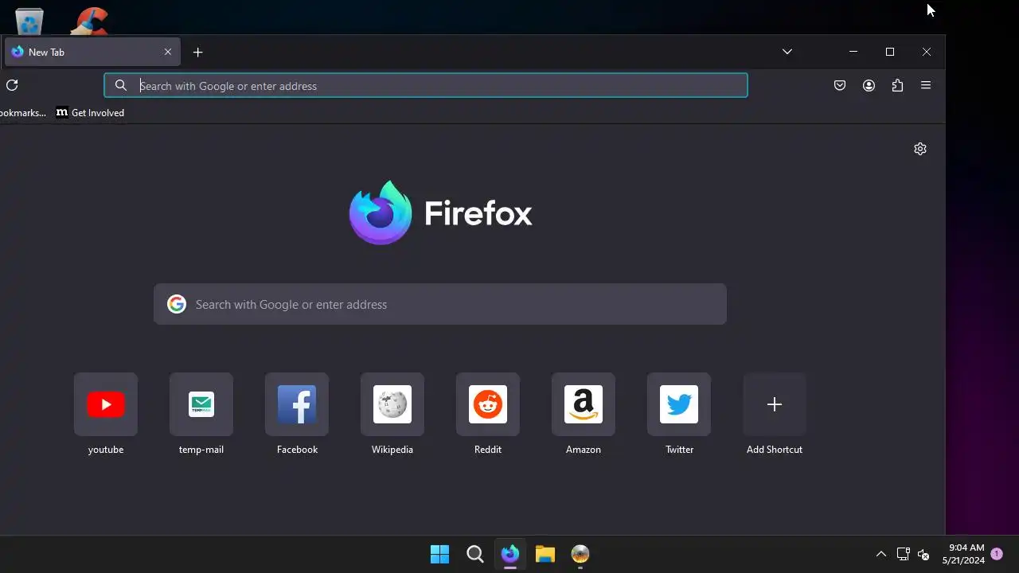The height and width of the screenshot is (573, 1019).
Task: Open the Firefox account icon
Action: tap(869, 85)
